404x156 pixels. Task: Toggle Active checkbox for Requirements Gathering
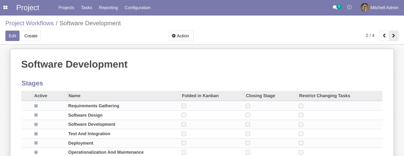point(36,106)
